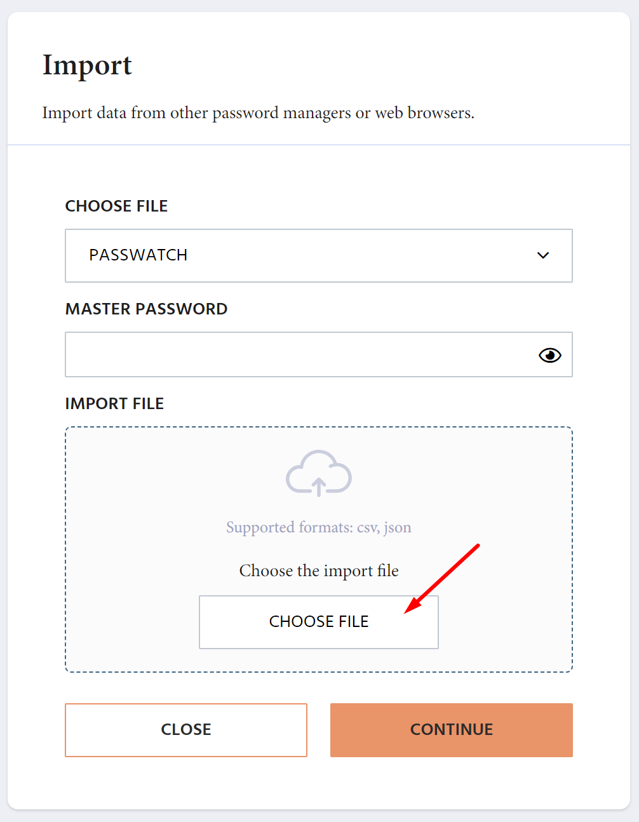Click the 'Supported formats: csv, json' text
The width and height of the screenshot is (639, 822).
(x=319, y=527)
